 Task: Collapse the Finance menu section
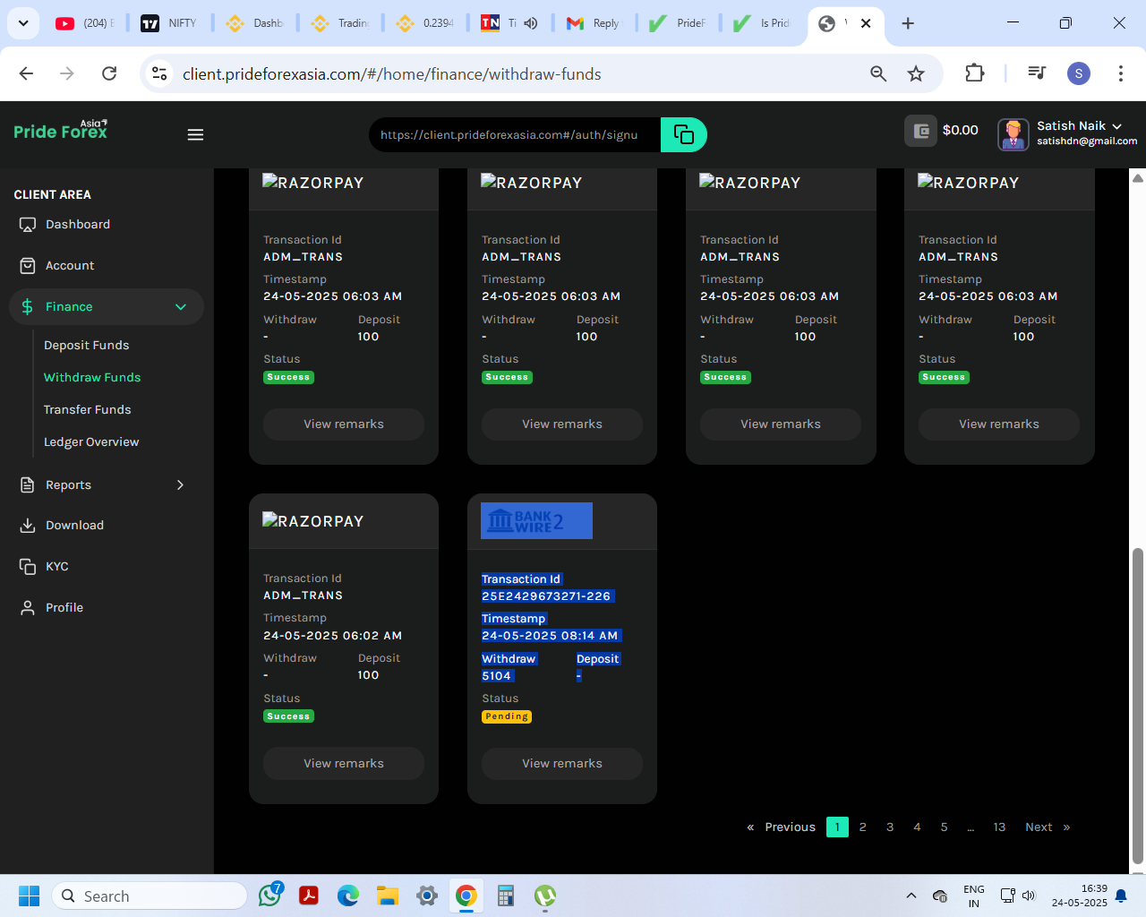coord(180,306)
